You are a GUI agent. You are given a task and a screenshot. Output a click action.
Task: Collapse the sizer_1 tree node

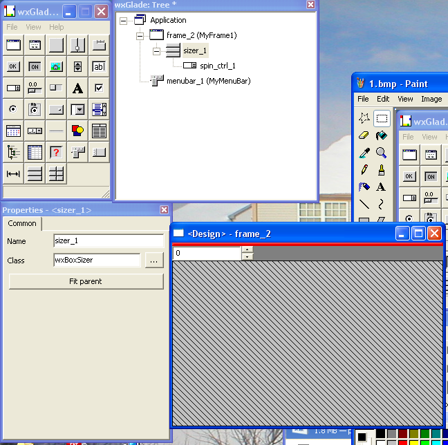click(157, 50)
